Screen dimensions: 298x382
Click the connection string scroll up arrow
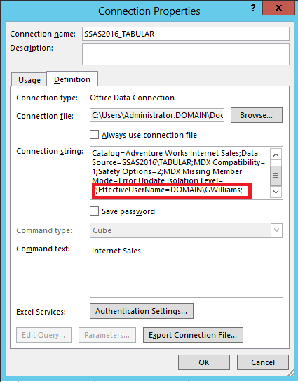[x=276, y=154]
